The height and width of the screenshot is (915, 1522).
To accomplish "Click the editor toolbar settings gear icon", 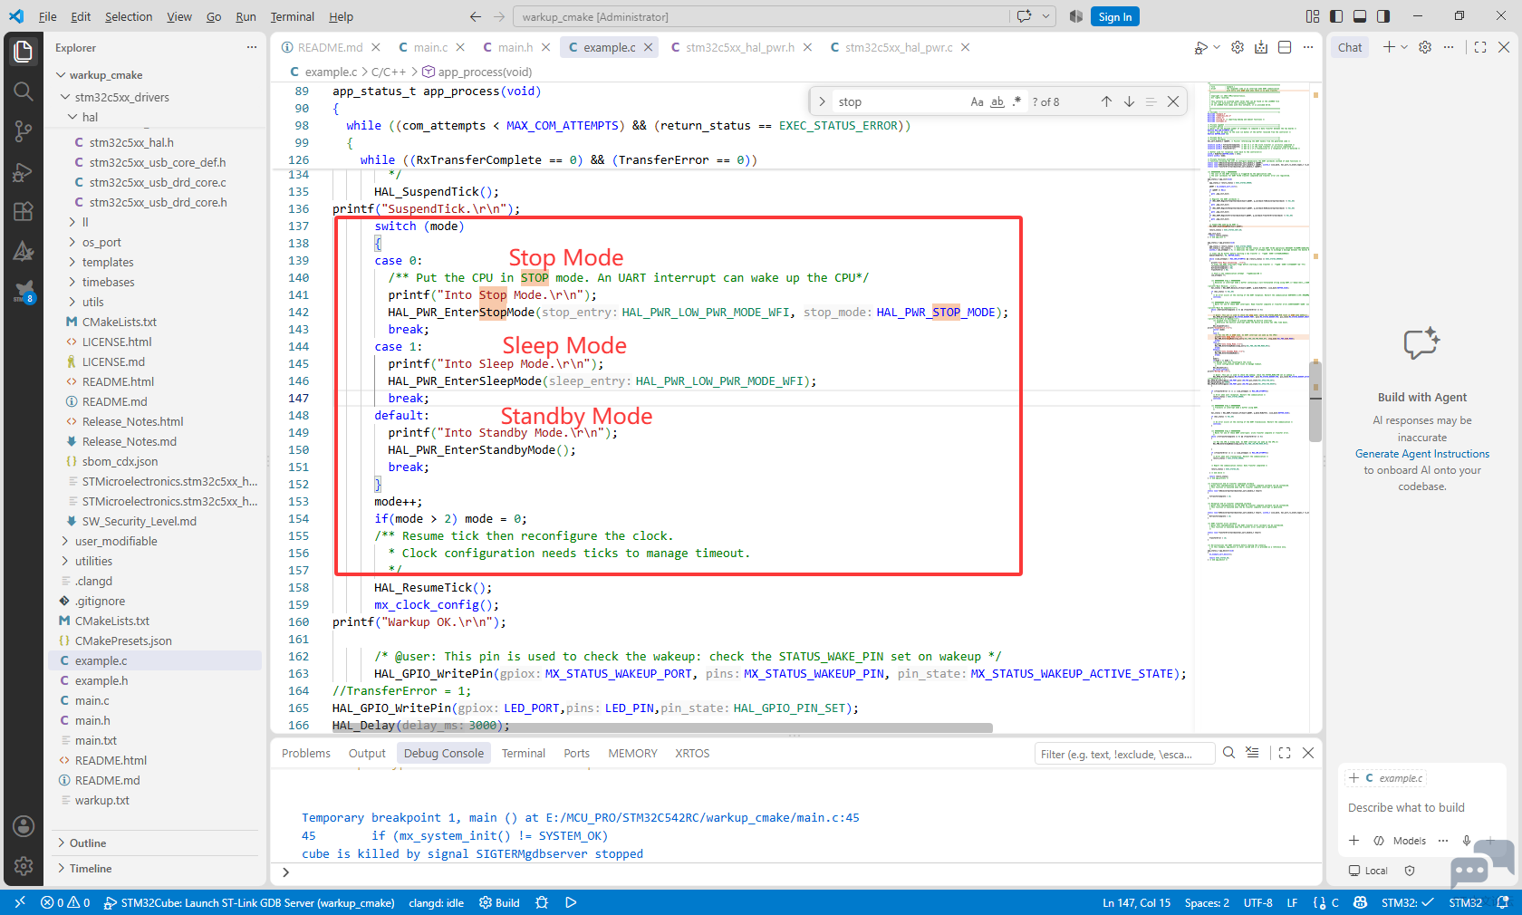I will pyautogui.click(x=1238, y=47).
